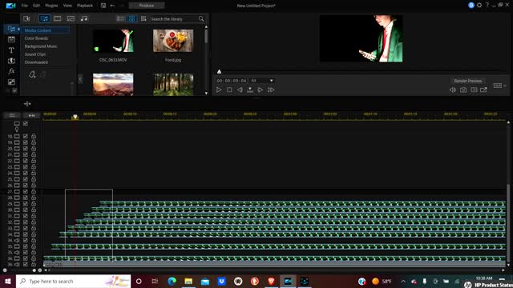Click the library search magnifier icon
This screenshot has height=288, width=513.
[x=201, y=19]
